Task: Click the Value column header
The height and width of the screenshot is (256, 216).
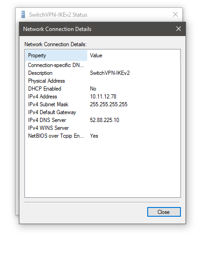Action: 133,55
